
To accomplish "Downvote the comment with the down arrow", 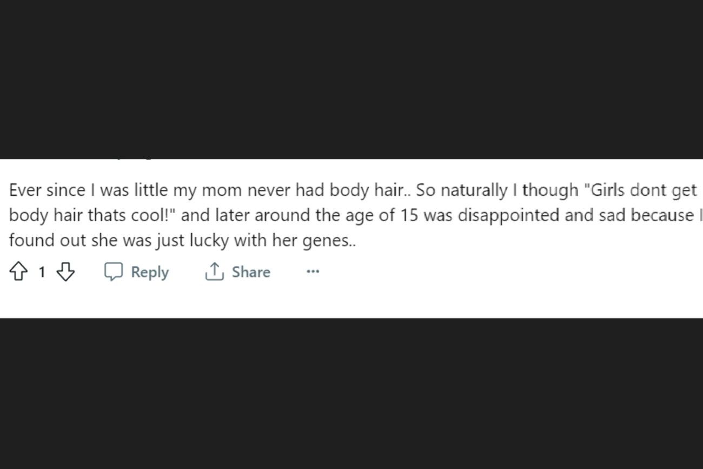I will [x=65, y=272].
